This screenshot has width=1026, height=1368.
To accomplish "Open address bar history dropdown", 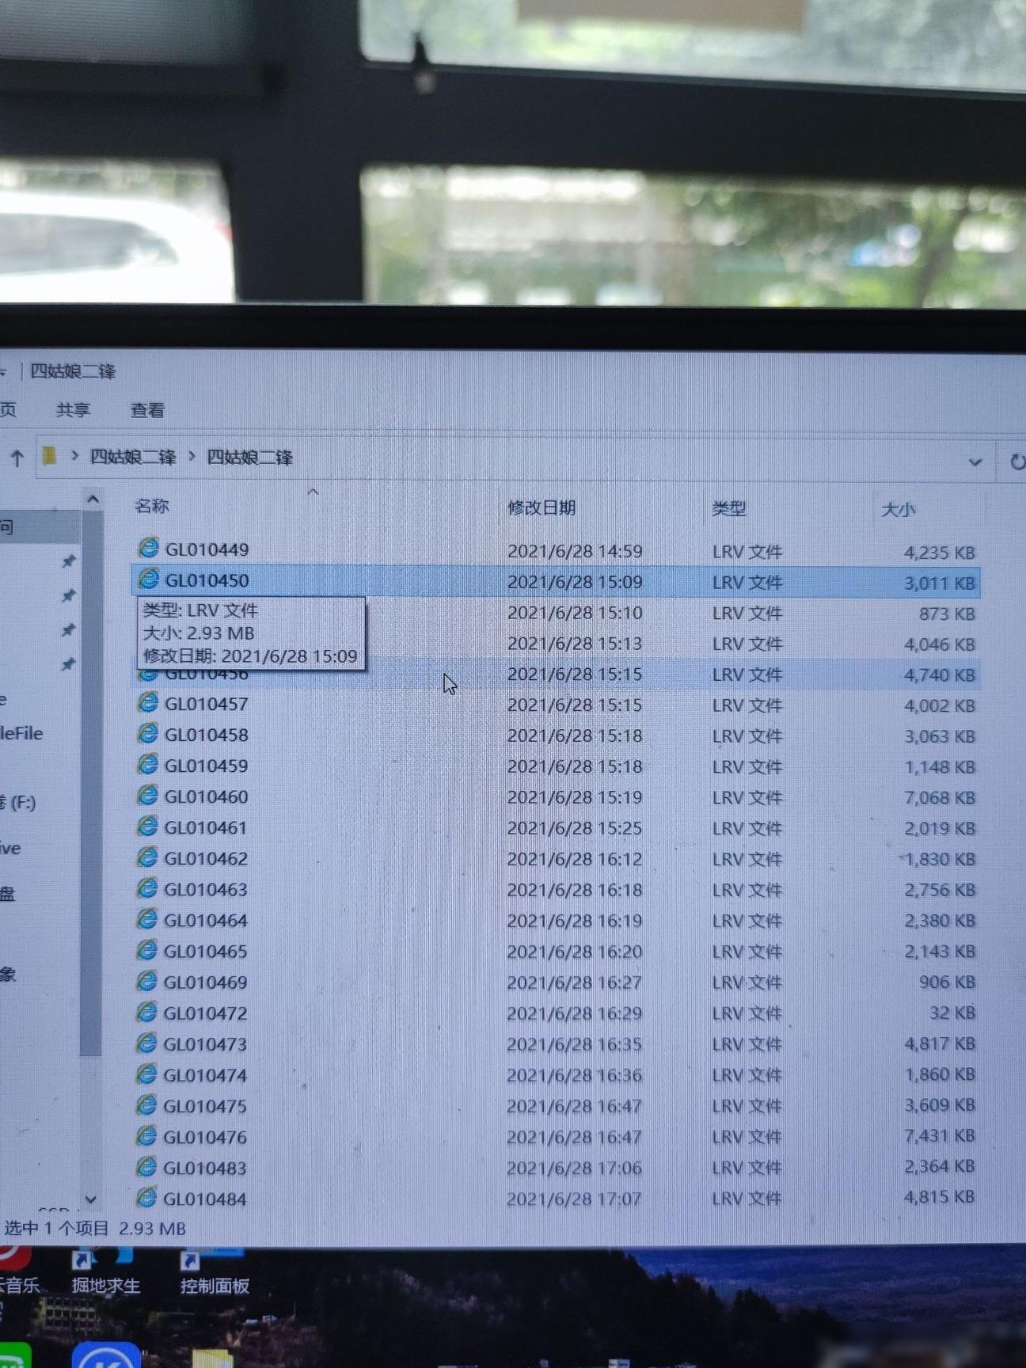I will [975, 462].
